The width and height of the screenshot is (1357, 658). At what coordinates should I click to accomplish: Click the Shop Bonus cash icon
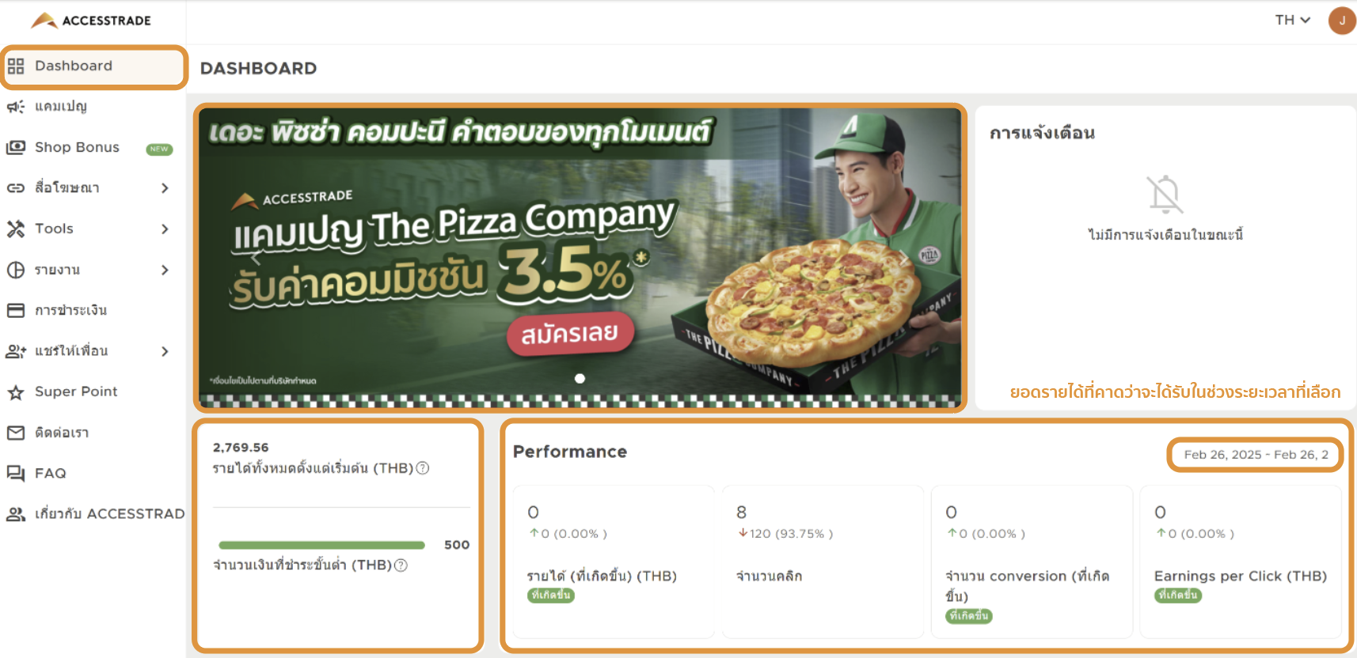pos(16,147)
